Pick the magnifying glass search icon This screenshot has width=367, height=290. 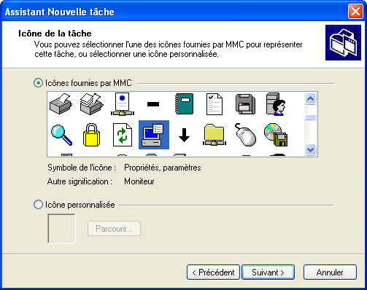61,135
